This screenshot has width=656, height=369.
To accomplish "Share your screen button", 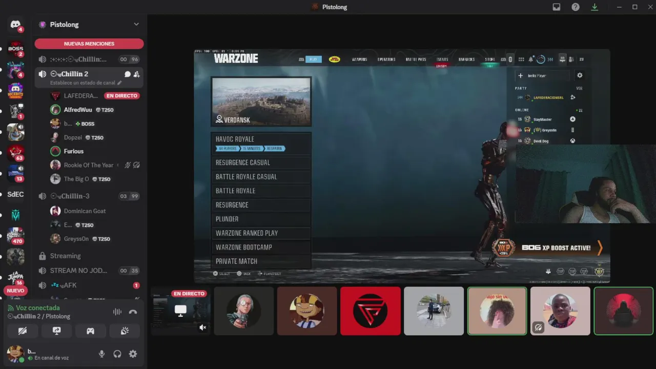I will tap(57, 331).
